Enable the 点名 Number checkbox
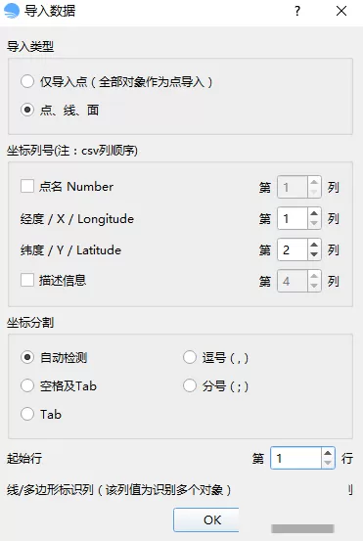Viewport: 363px width, 541px height. [x=27, y=186]
